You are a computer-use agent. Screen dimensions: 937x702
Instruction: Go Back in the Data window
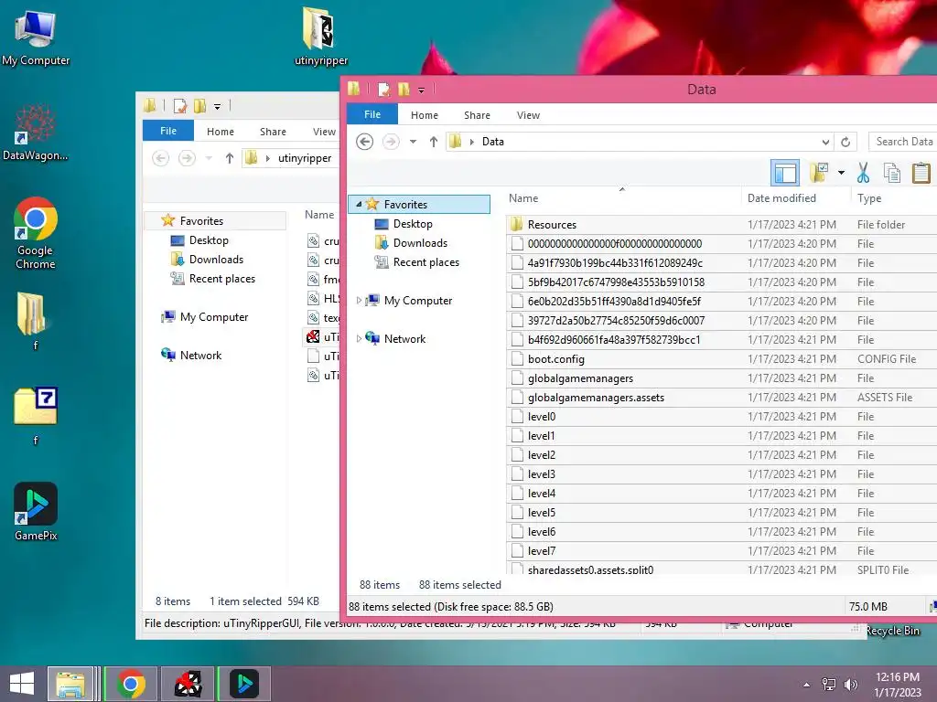(364, 142)
